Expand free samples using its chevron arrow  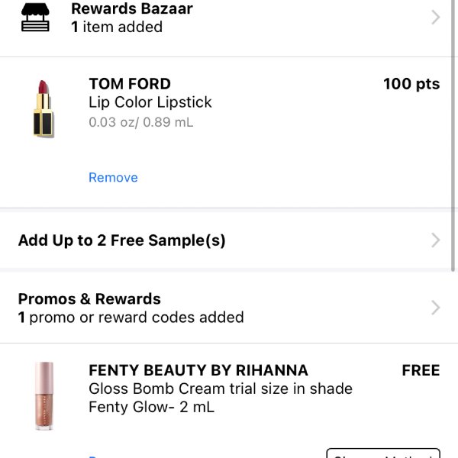(x=435, y=240)
